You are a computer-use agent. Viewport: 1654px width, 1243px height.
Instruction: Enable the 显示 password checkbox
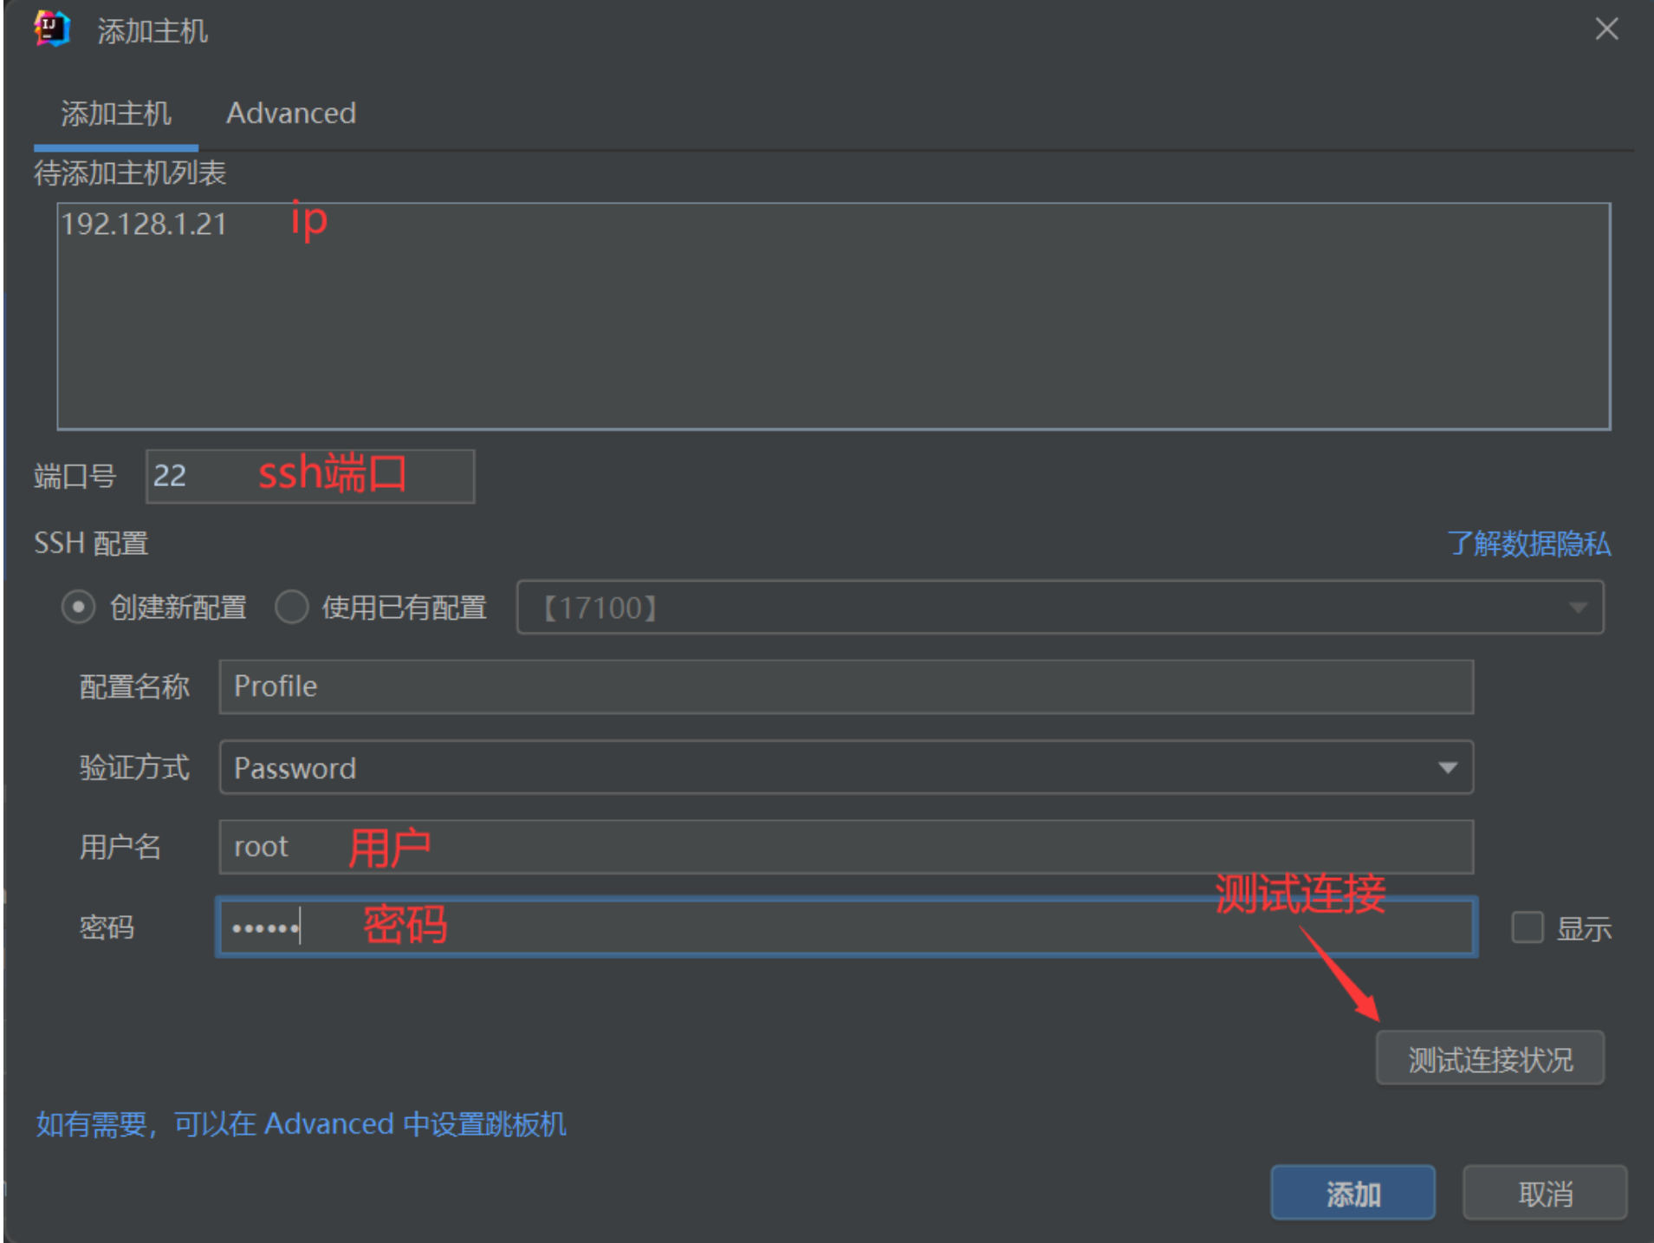click(x=1527, y=927)
